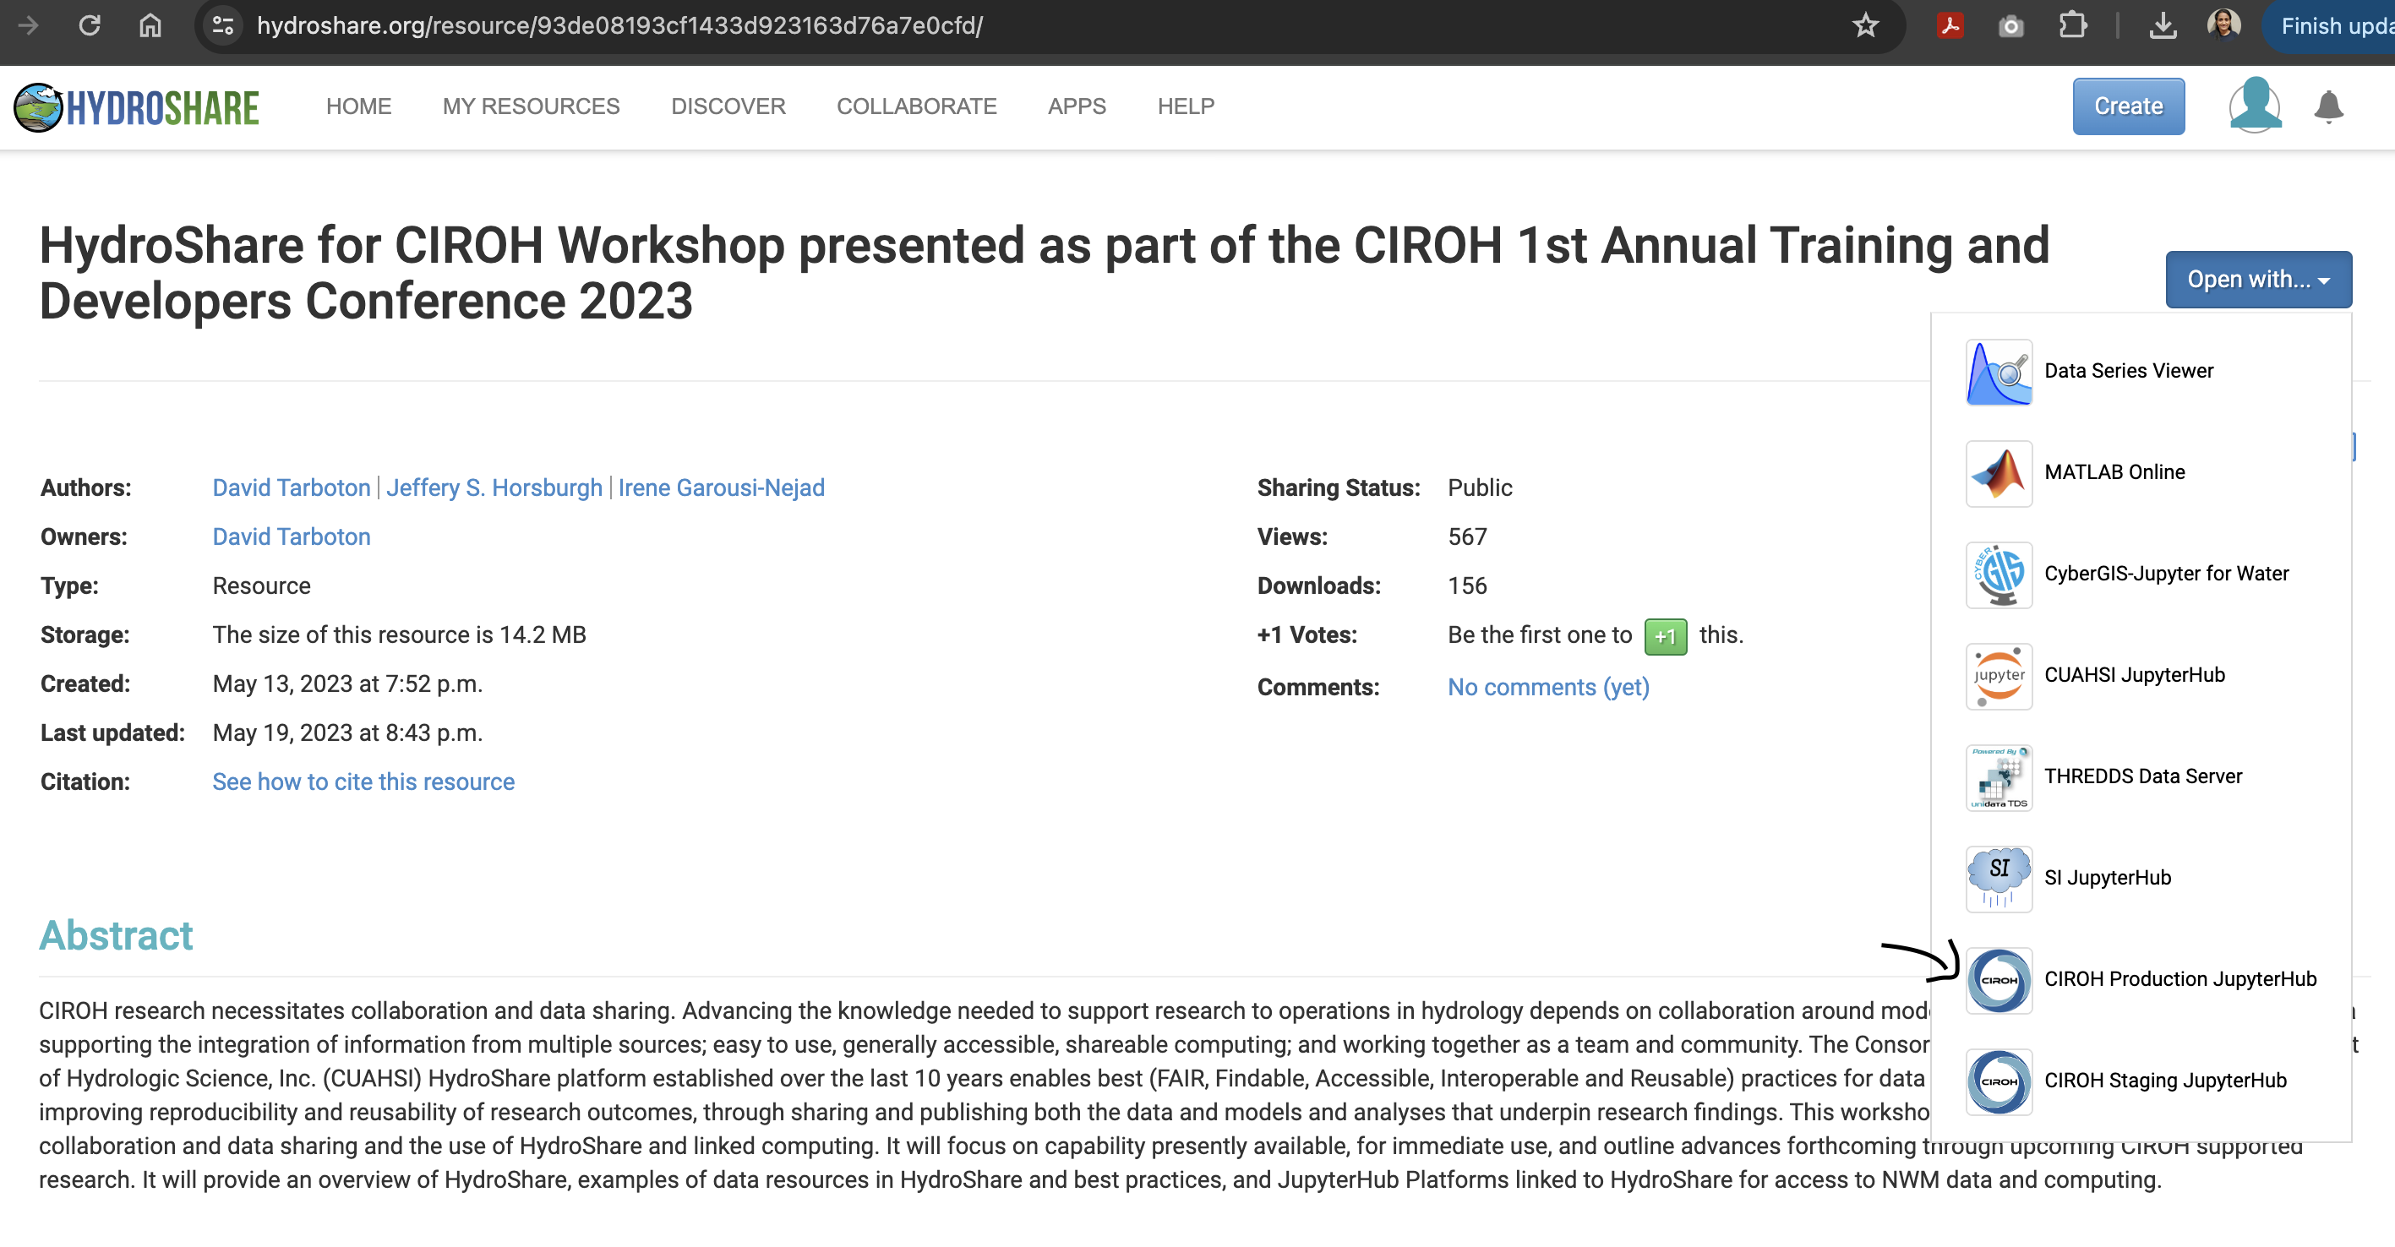Viewport: 2395px width, 1247px height.
Task: Select THREDDS Data Server label
Action: pyautogui.click(x=2142, y=776)
